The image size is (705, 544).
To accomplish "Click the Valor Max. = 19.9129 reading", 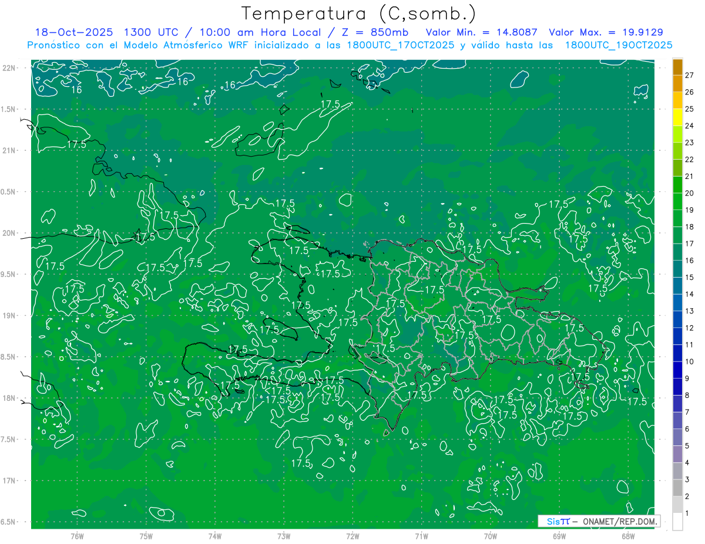I will pos(606,32).
